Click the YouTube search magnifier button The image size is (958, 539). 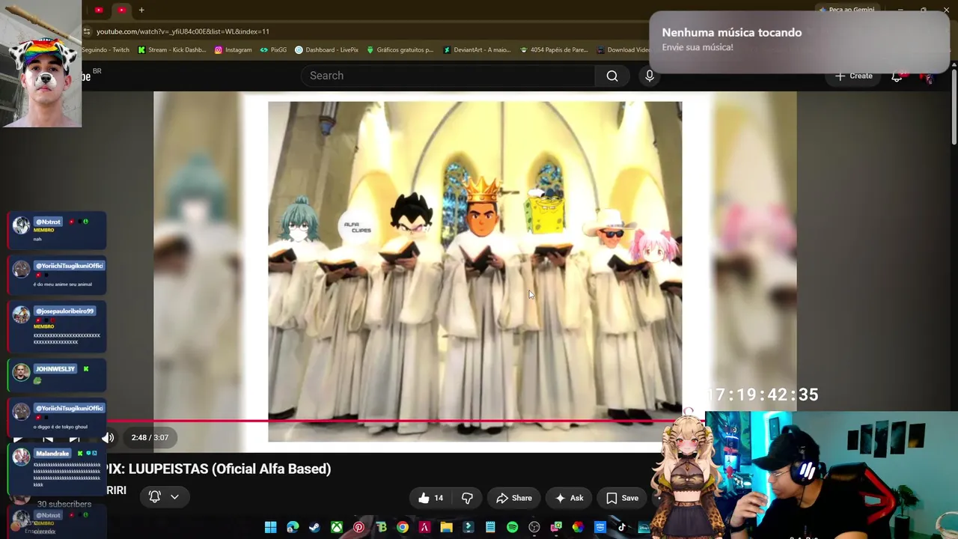[612, 76]
